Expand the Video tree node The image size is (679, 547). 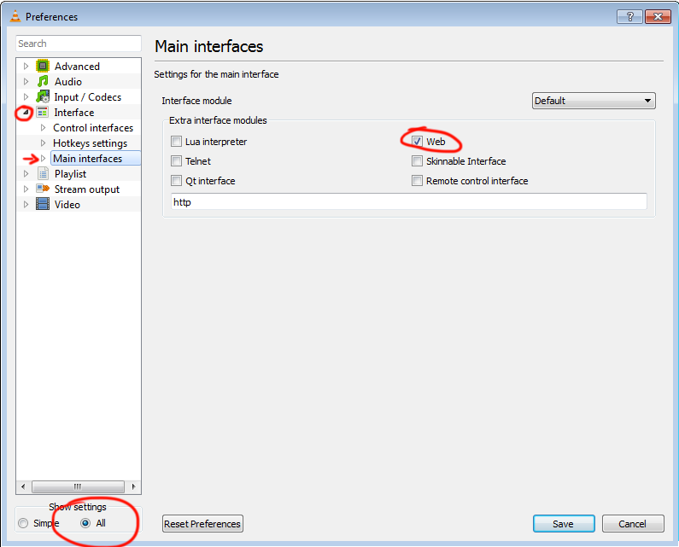coord(26,204)
